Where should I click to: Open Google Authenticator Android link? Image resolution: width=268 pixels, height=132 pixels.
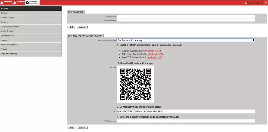pyautogui.click(x=150, y=51)
